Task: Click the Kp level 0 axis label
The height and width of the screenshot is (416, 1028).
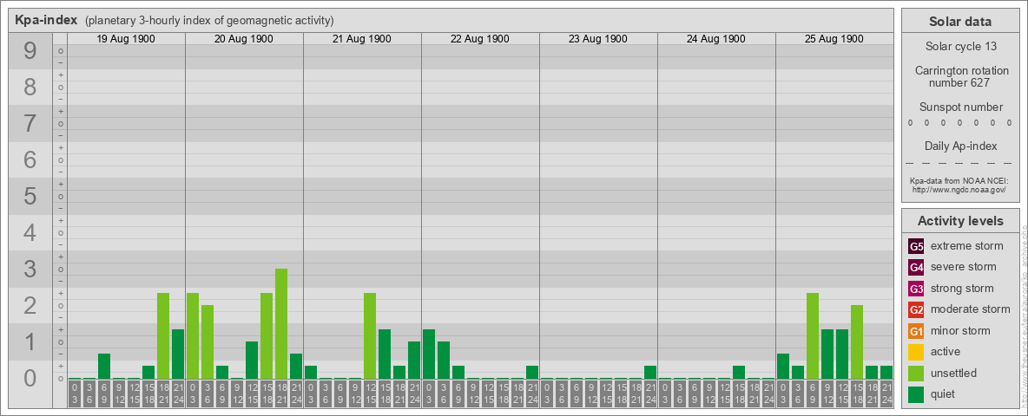Action: (30, 378)
